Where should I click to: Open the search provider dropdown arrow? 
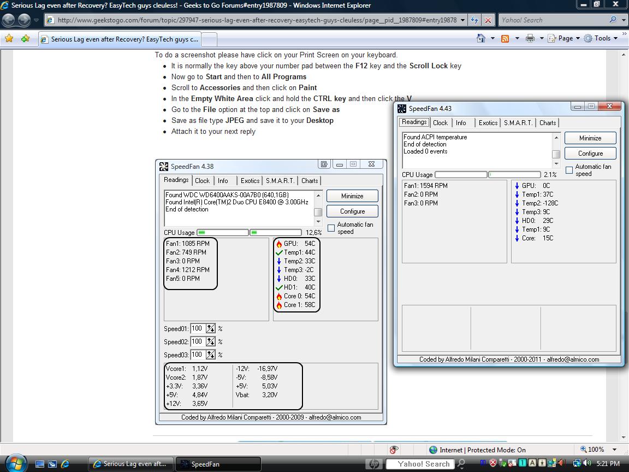(x=623, y=19)
